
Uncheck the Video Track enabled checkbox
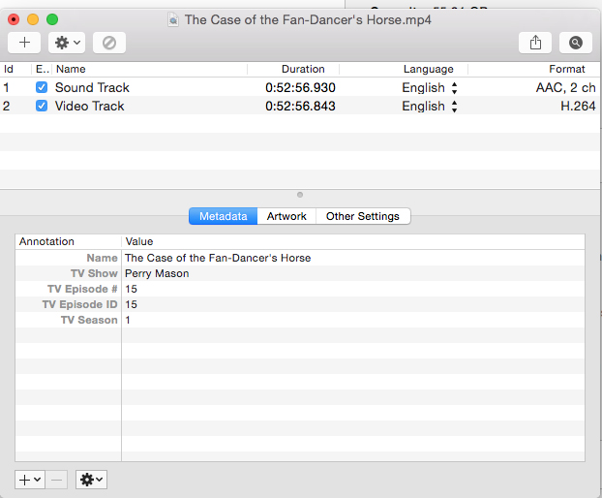(42, 106)
